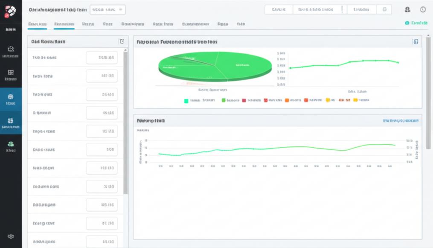
Task: Click the blue icon in pie chart panel header
Action: coord(416,41)
